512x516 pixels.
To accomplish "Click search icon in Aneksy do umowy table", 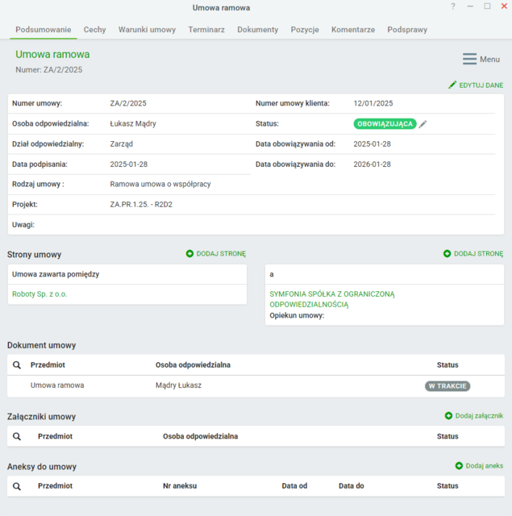I will [x=17, y=486].
